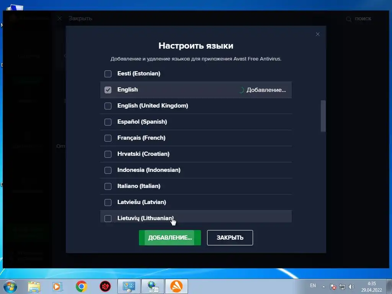Enable the Español (Spanish) checkbox
The width and height of the screenshot is (392, 294).
coord(108,122)
